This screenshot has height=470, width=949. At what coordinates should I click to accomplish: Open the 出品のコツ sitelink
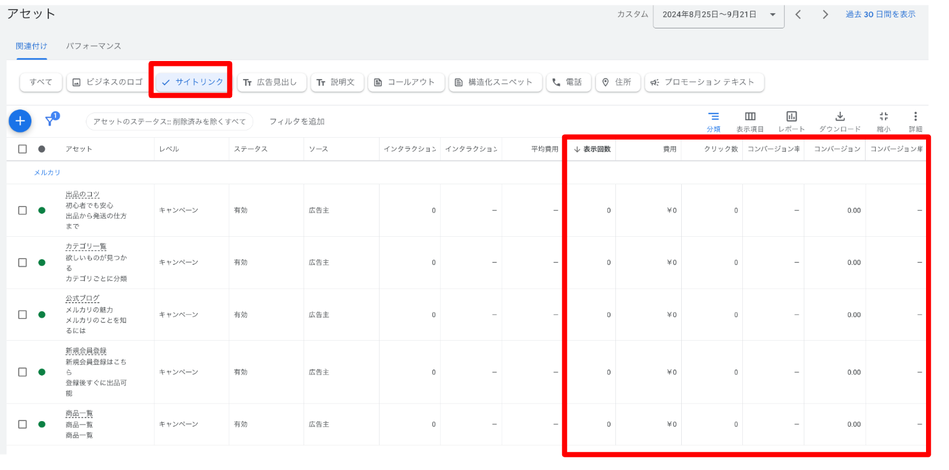(82, 195)
